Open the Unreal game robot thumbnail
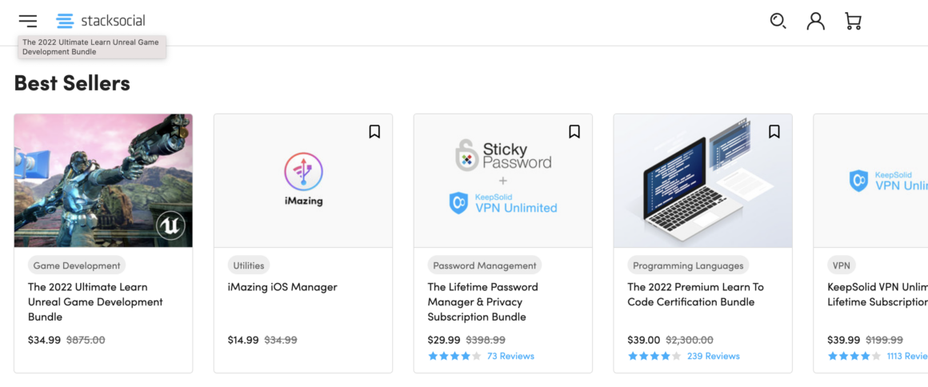This screenshot has width=928, height=387. coord(103,181)
